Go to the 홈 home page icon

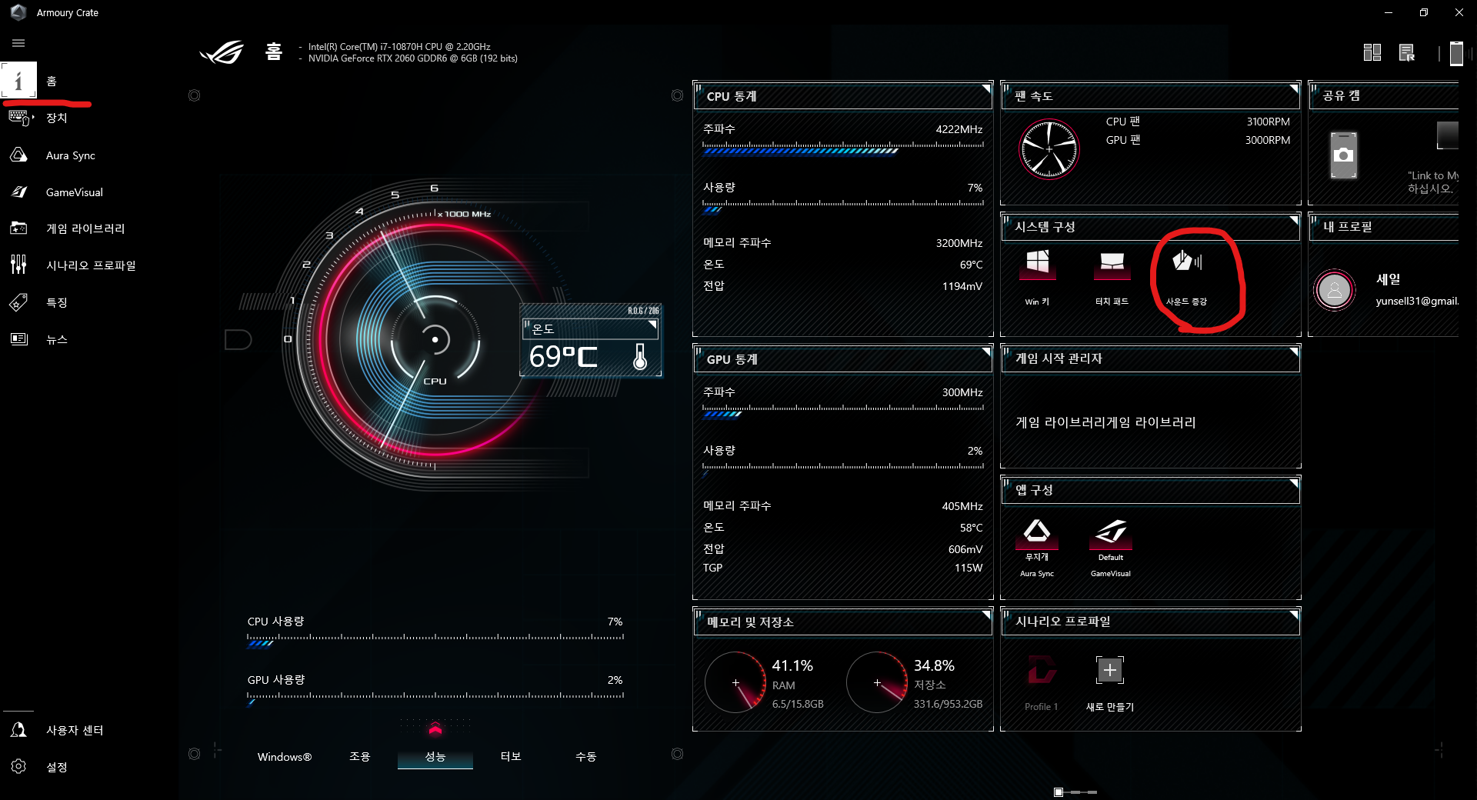(18, 80)
